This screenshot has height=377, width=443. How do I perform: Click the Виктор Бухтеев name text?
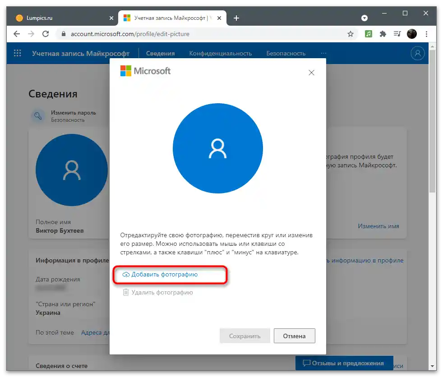pos(60,230)
